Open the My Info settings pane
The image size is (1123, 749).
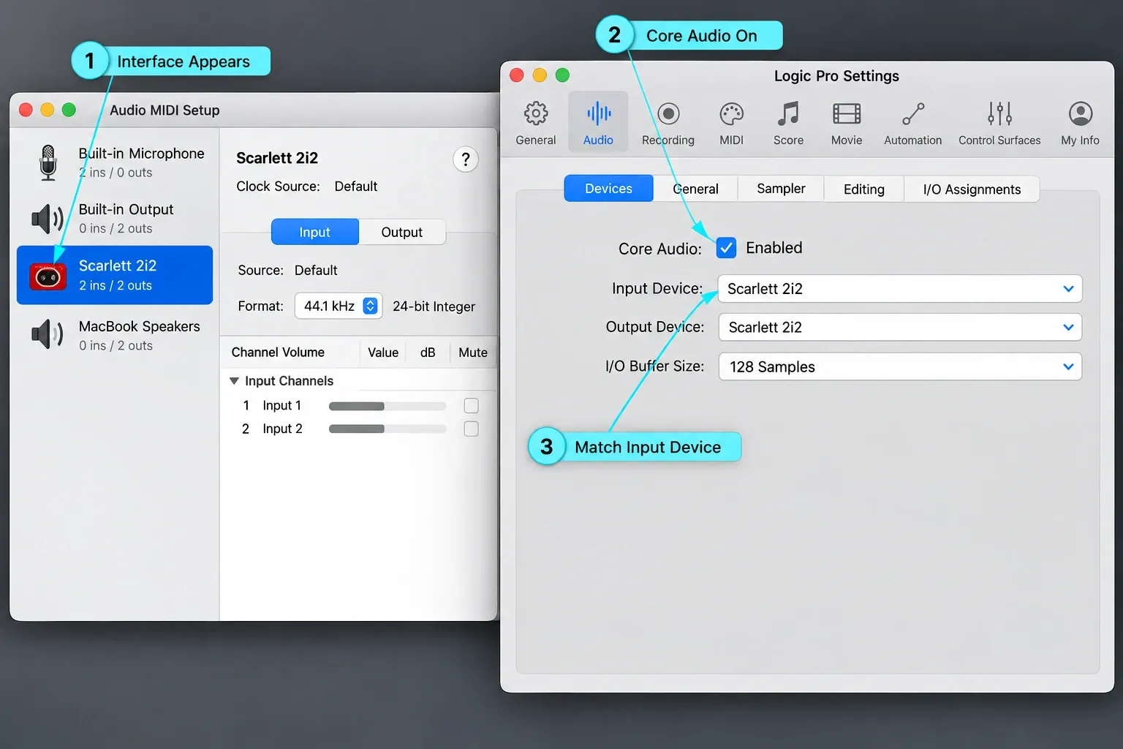click(1080, 122)
